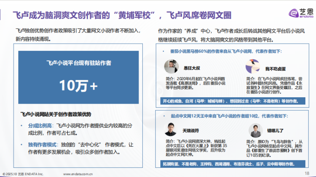Click the subheading 飞卢小说网站关于创作者政策优势
The width and height of the screenshot is (316, 177).
(56, 114)
